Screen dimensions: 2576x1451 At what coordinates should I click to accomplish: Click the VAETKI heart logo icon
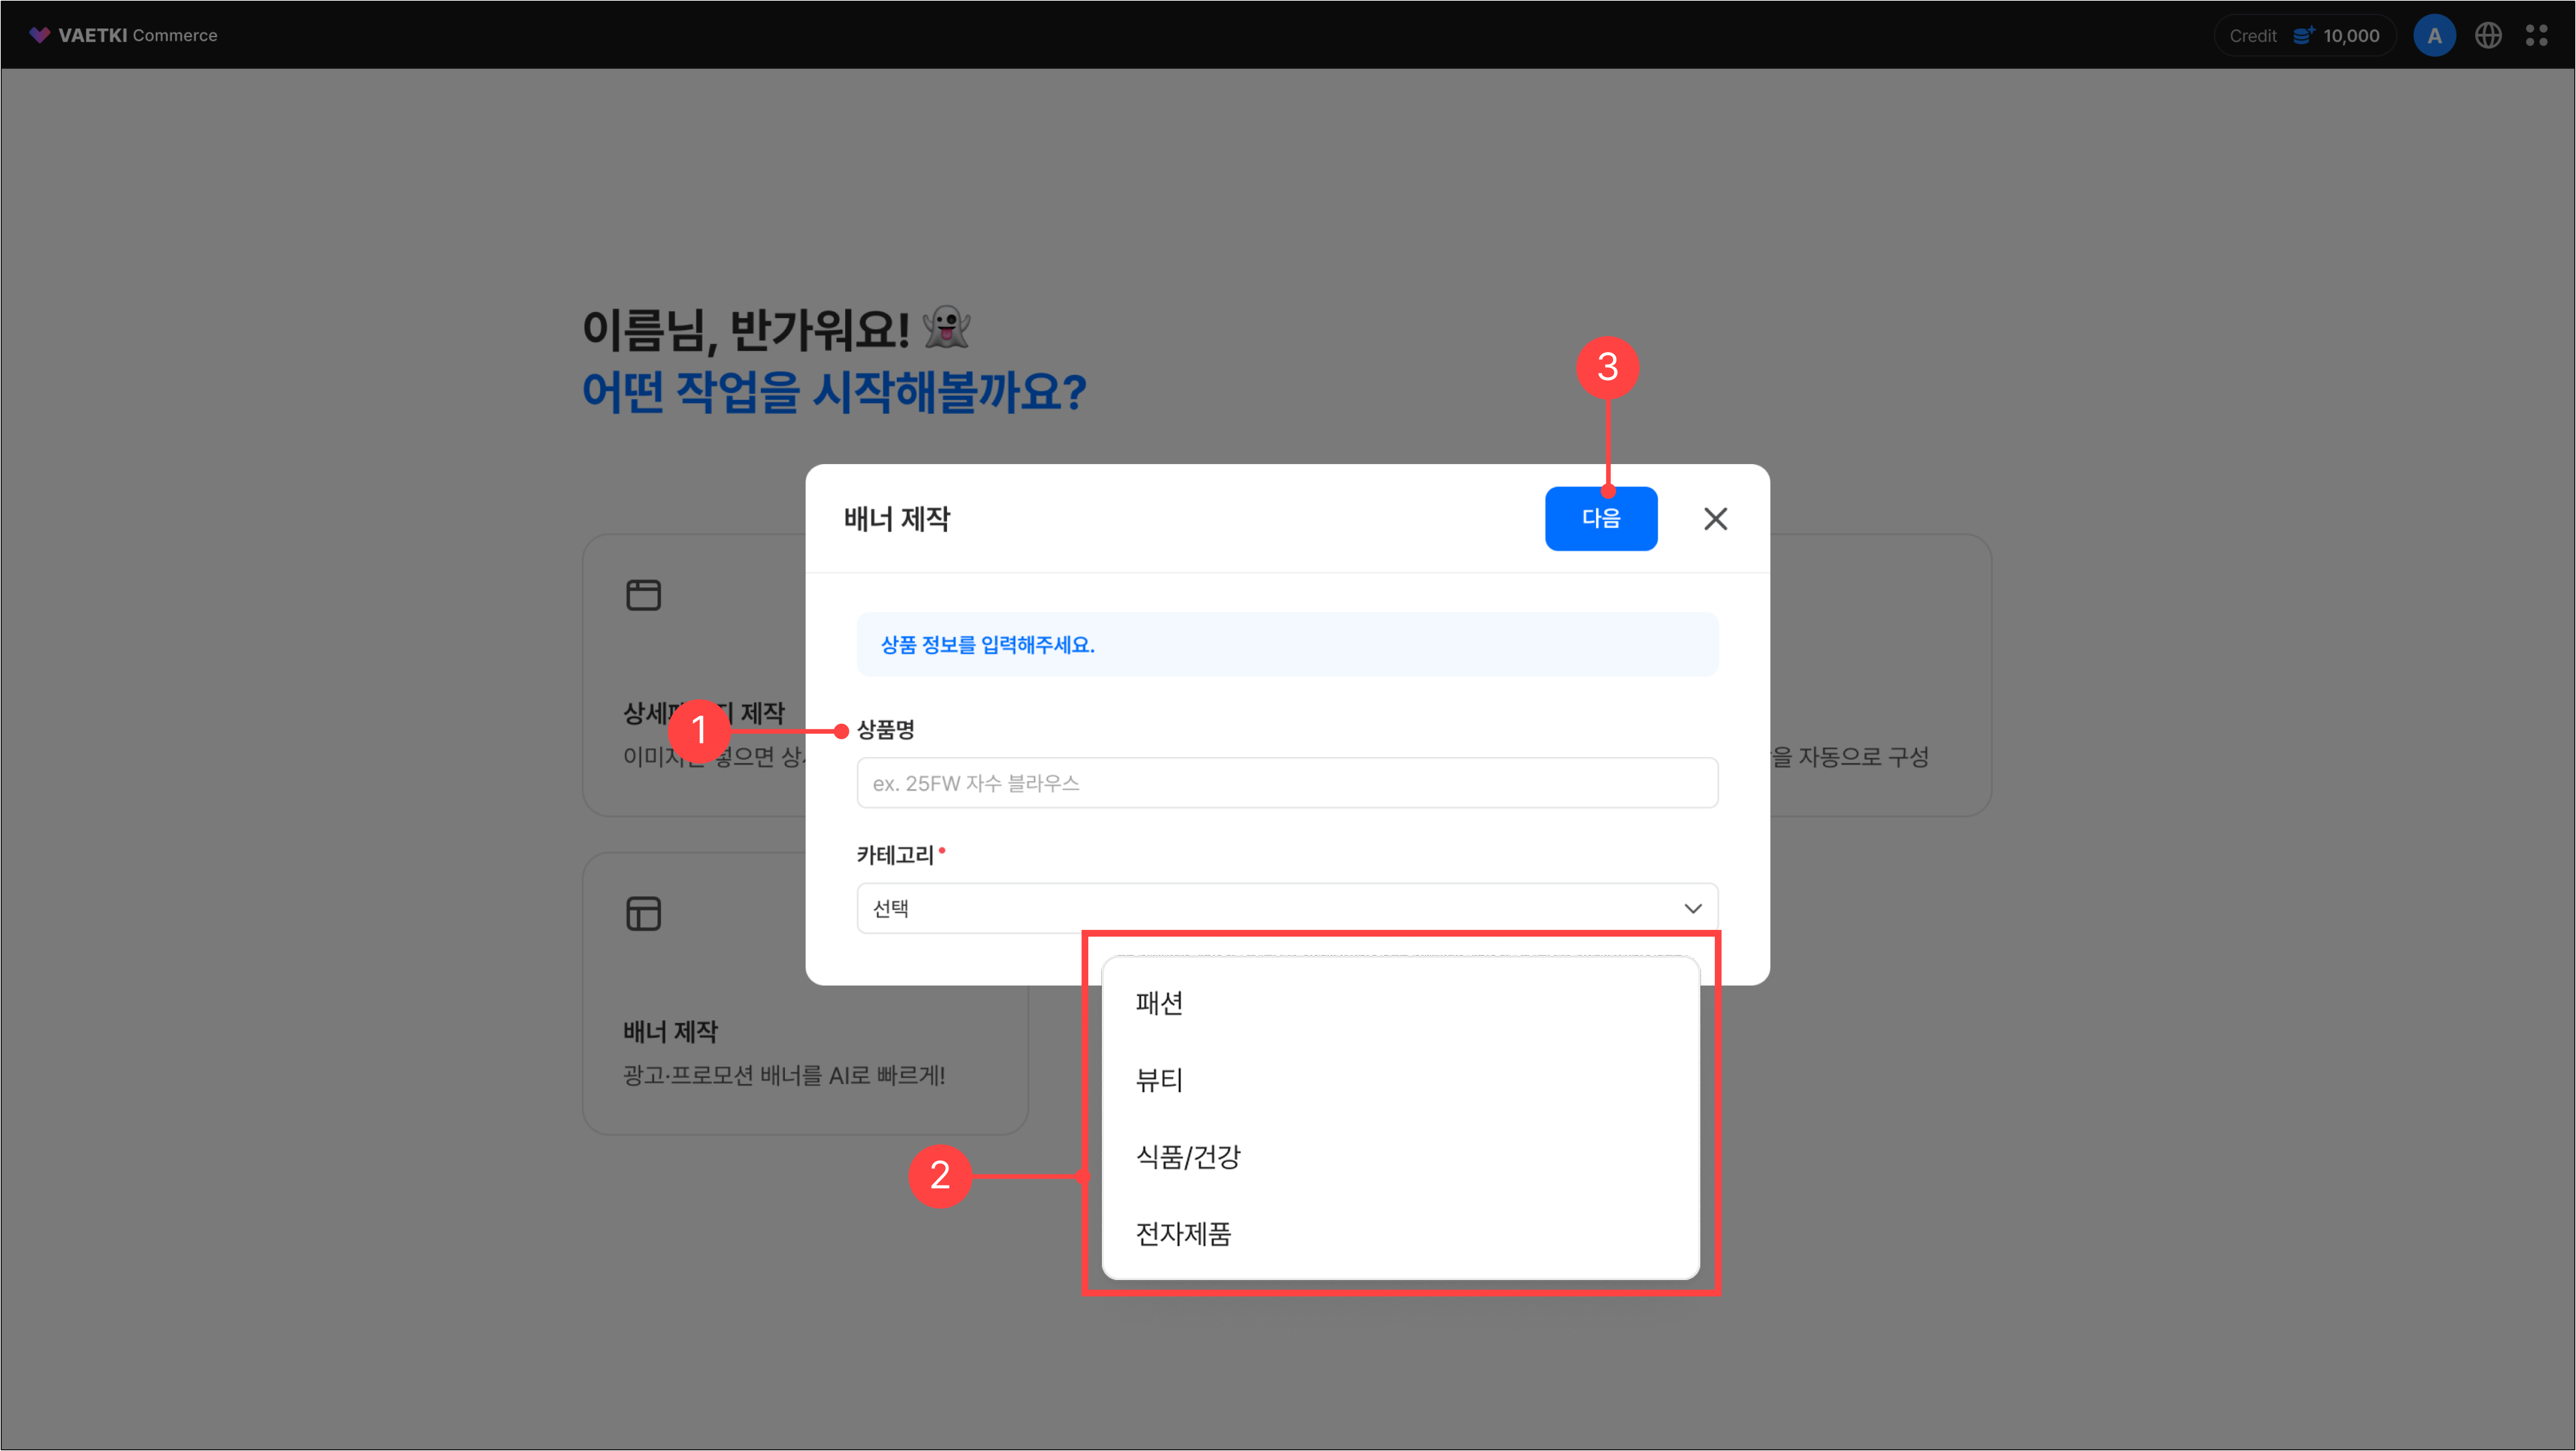pos(39,35)
